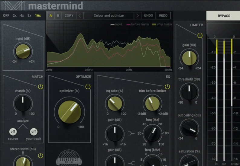This screenshot has height=166, width=240.
Task: Click the mastermind logo icon
Action: click(14, 5)
